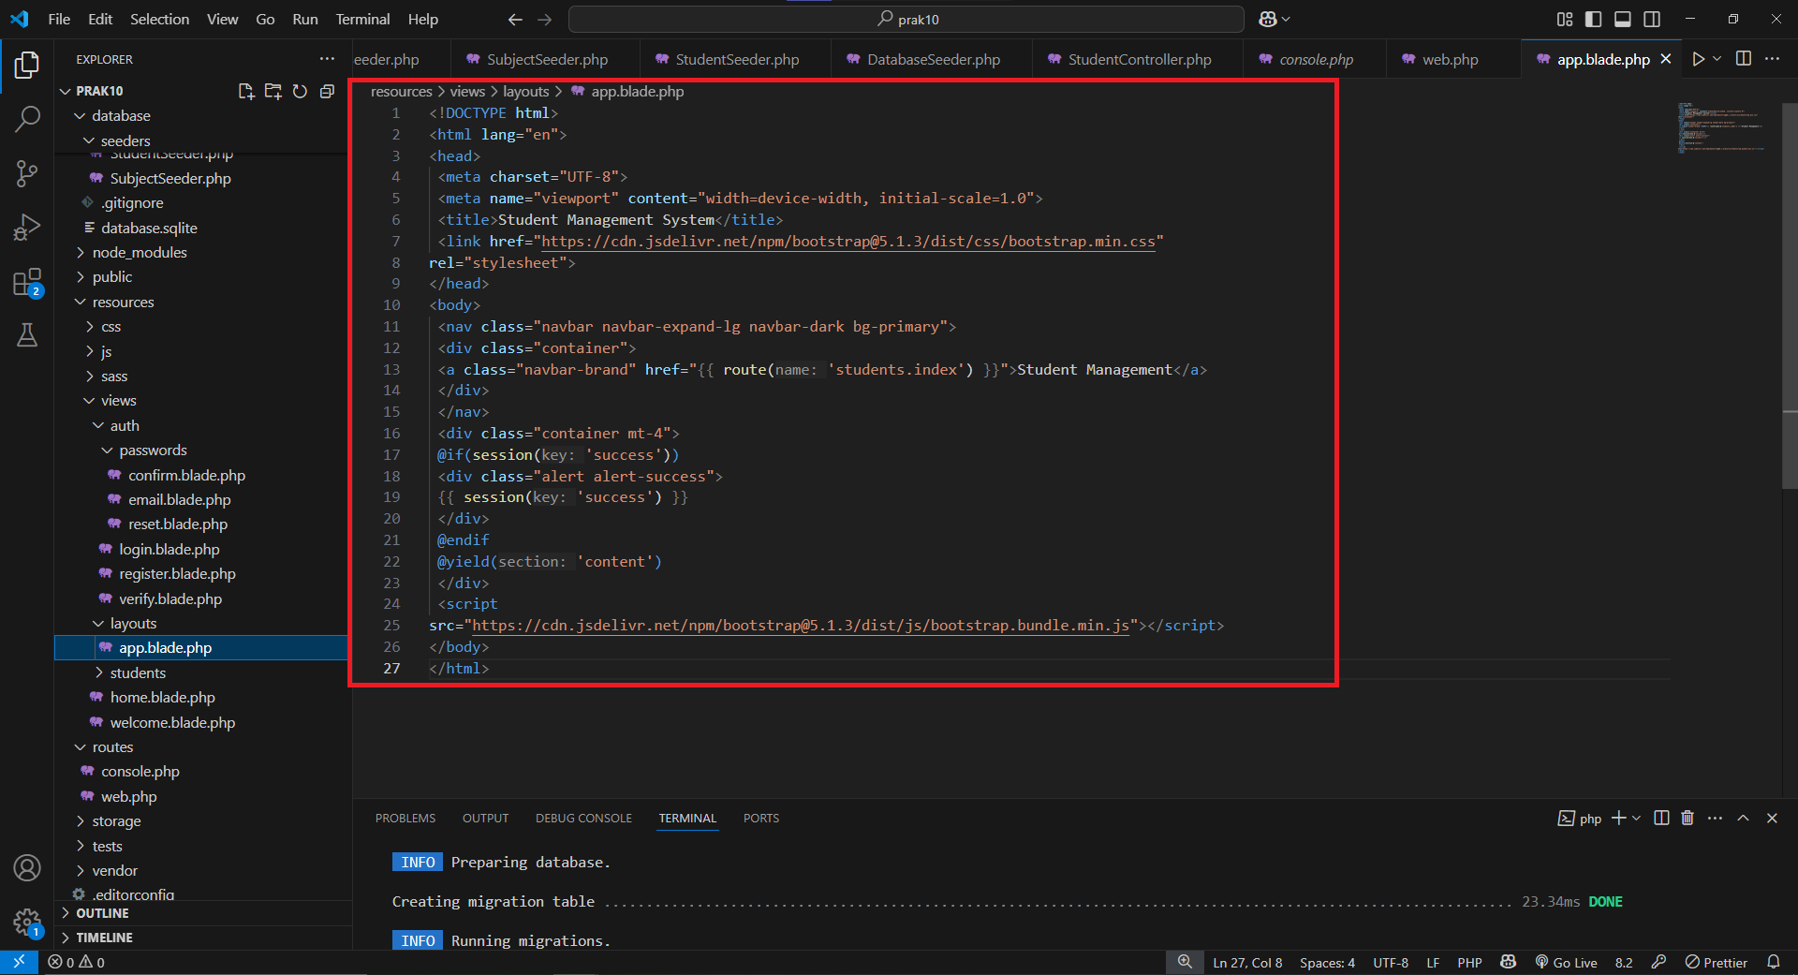The image size is (1798, 975).
Task: Open the Search sidebar icon
Action: [27, 119]
